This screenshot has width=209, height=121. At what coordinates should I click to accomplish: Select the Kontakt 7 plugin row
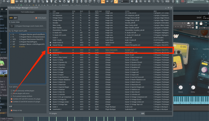pos(109,50)
